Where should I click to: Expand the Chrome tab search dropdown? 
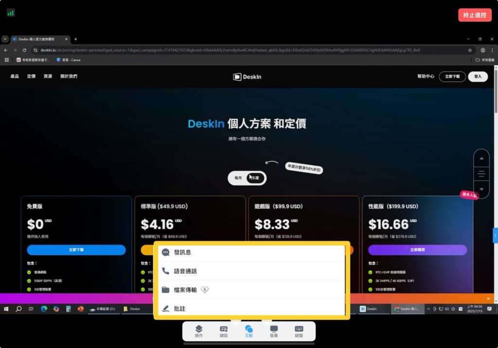click(x=5, y=39)
